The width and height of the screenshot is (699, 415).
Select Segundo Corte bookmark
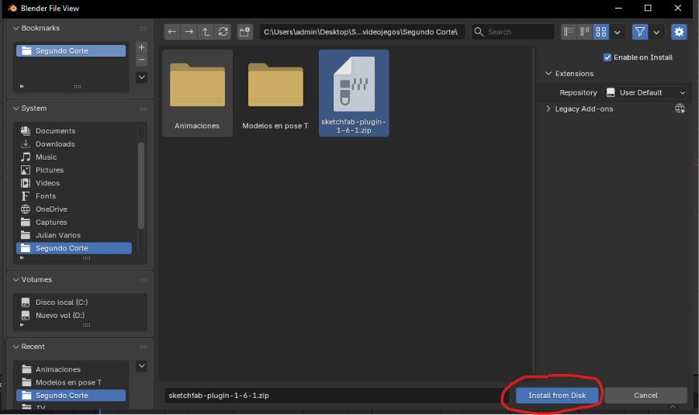pos(71,51)
